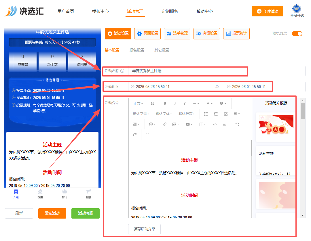Click the help icon beside 活动名称
Screen dimensions: 311x241
pos(122,71)
